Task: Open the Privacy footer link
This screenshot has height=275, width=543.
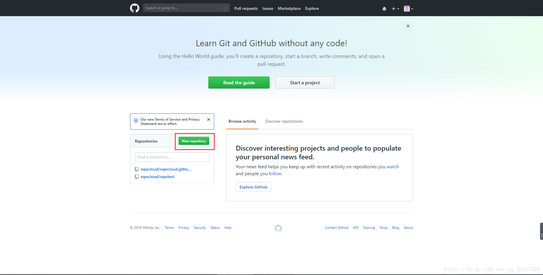Action: tap(184, 228)
